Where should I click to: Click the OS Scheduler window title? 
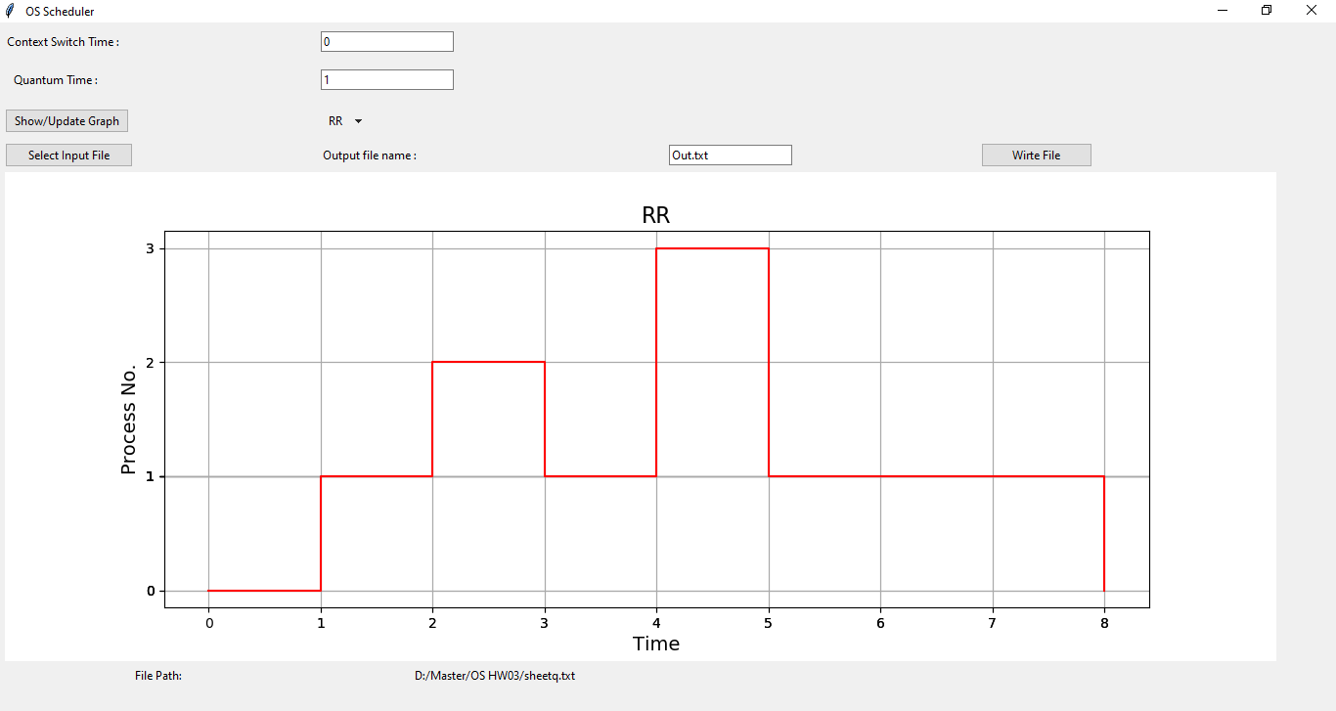tap(60, 12)
